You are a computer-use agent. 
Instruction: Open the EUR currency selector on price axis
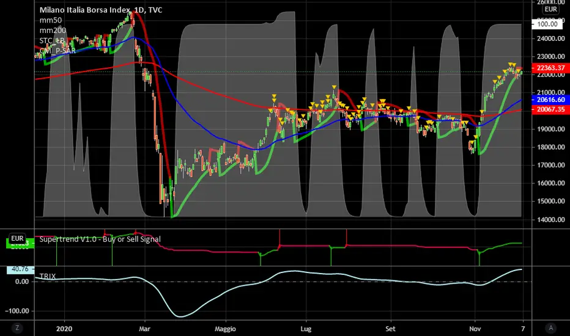[x=550, y=10]
